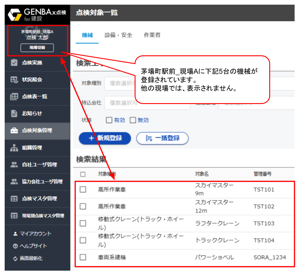Click the 組織管理 hierarchy icon

pyautogui.click(x=14, y=148)
